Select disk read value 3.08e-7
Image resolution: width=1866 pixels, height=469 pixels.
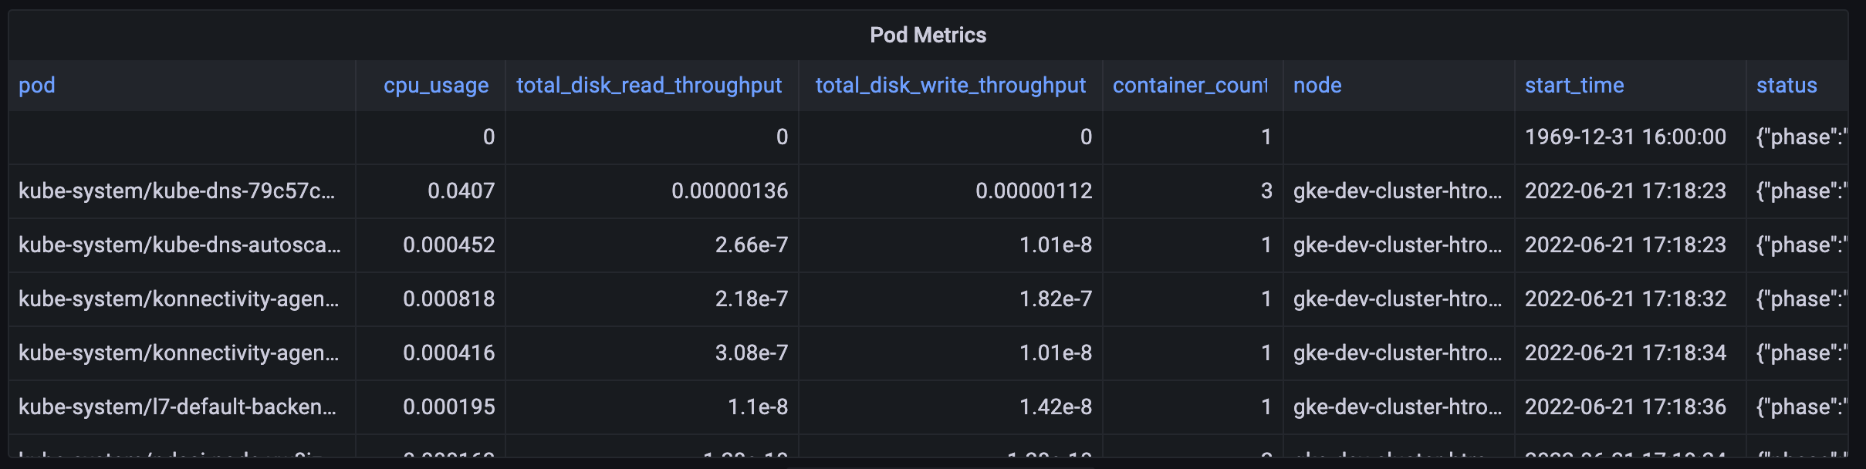tap(751, 353)
